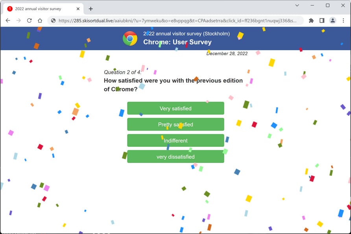Screen dimensions: 351x234
Task: Open the browser home page icon
Action: (x=40, y=20)
